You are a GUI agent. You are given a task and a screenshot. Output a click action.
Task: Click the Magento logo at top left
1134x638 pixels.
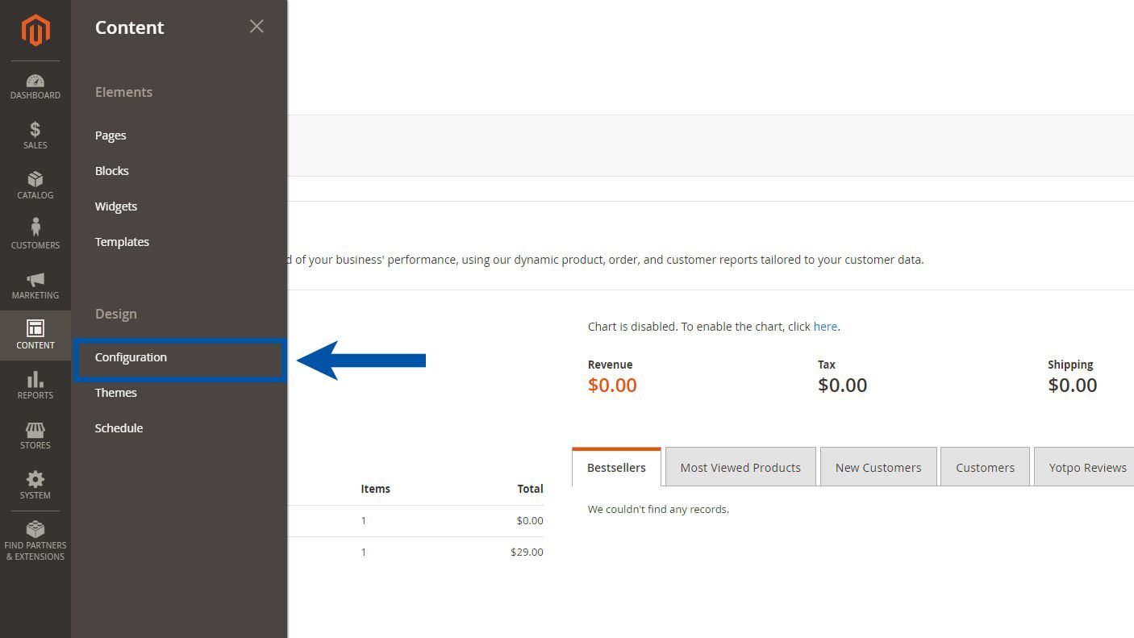[35, 31]
